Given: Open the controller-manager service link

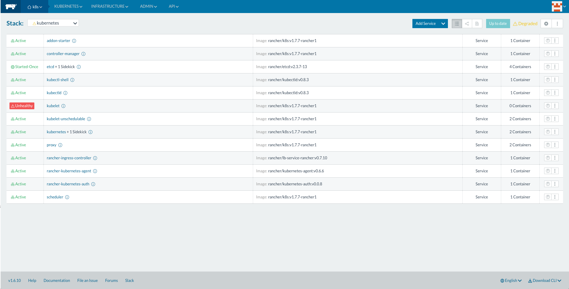Looking at the screenshot, I should [63, 54].
